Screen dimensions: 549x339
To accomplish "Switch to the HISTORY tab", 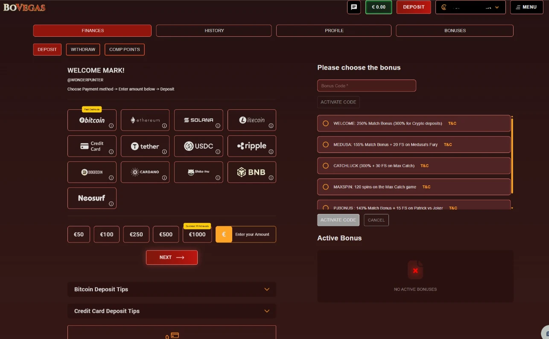I will click(x=214, y=30).
